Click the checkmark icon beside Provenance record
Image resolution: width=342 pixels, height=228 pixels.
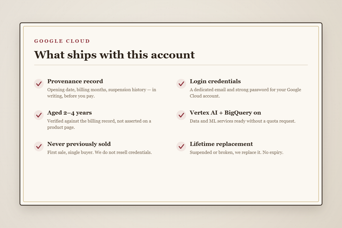pyautogui.click(x=39, y=84)
